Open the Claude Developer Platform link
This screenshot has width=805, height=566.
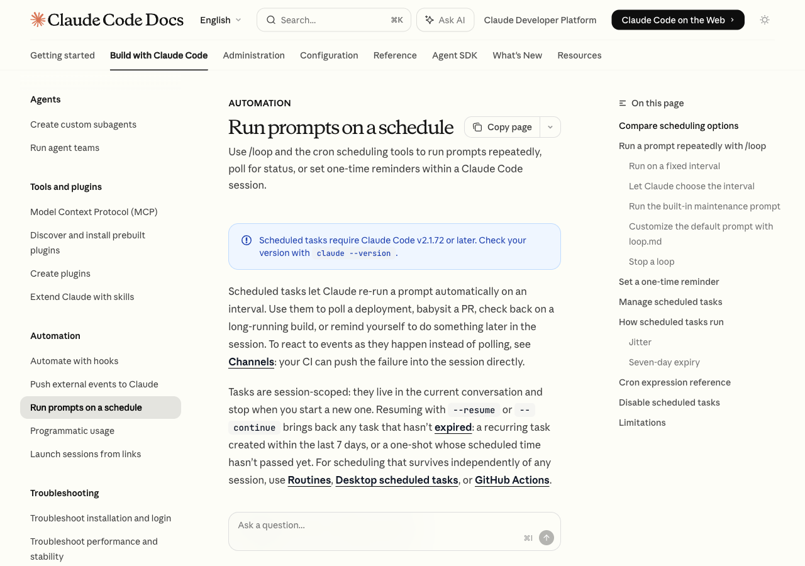(540, 20)
